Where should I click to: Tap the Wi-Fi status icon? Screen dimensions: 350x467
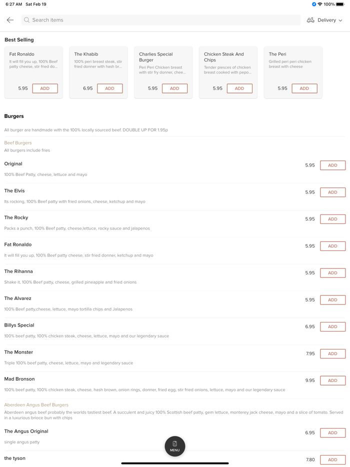[320, 4]
